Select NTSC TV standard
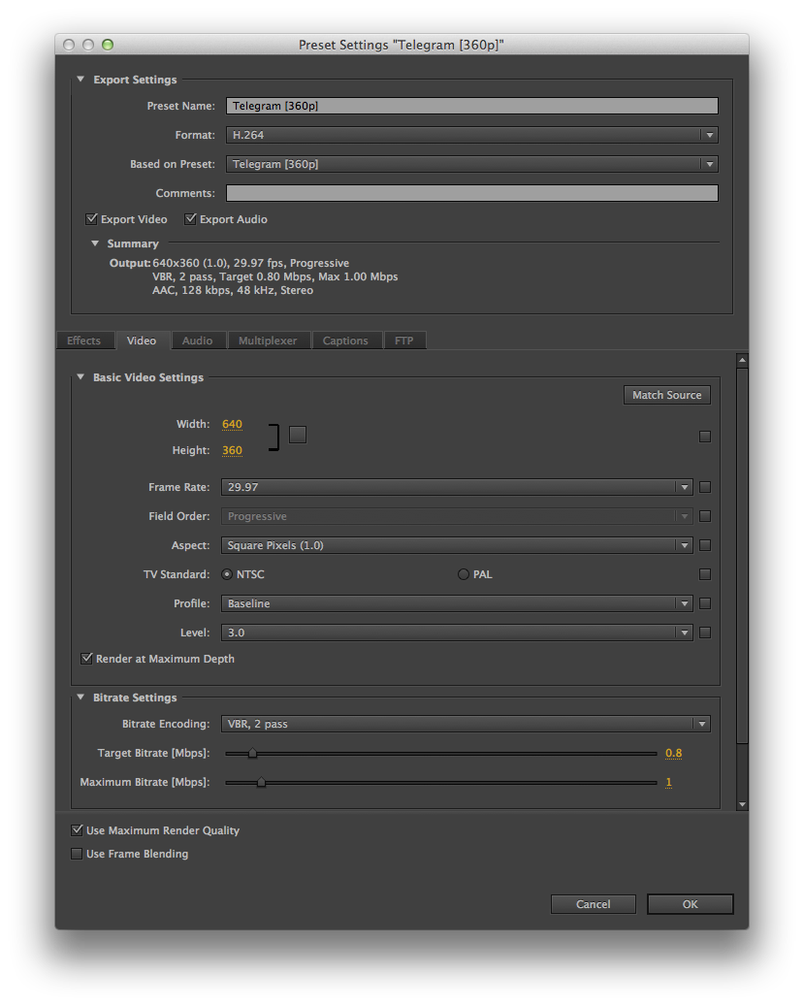The width and height of the screenshot is (804, 1006). [x=227, y=574]
